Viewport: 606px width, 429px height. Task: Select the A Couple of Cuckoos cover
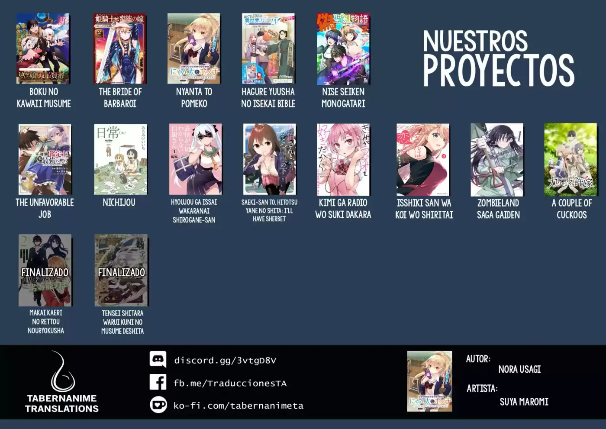click(571, 159)
